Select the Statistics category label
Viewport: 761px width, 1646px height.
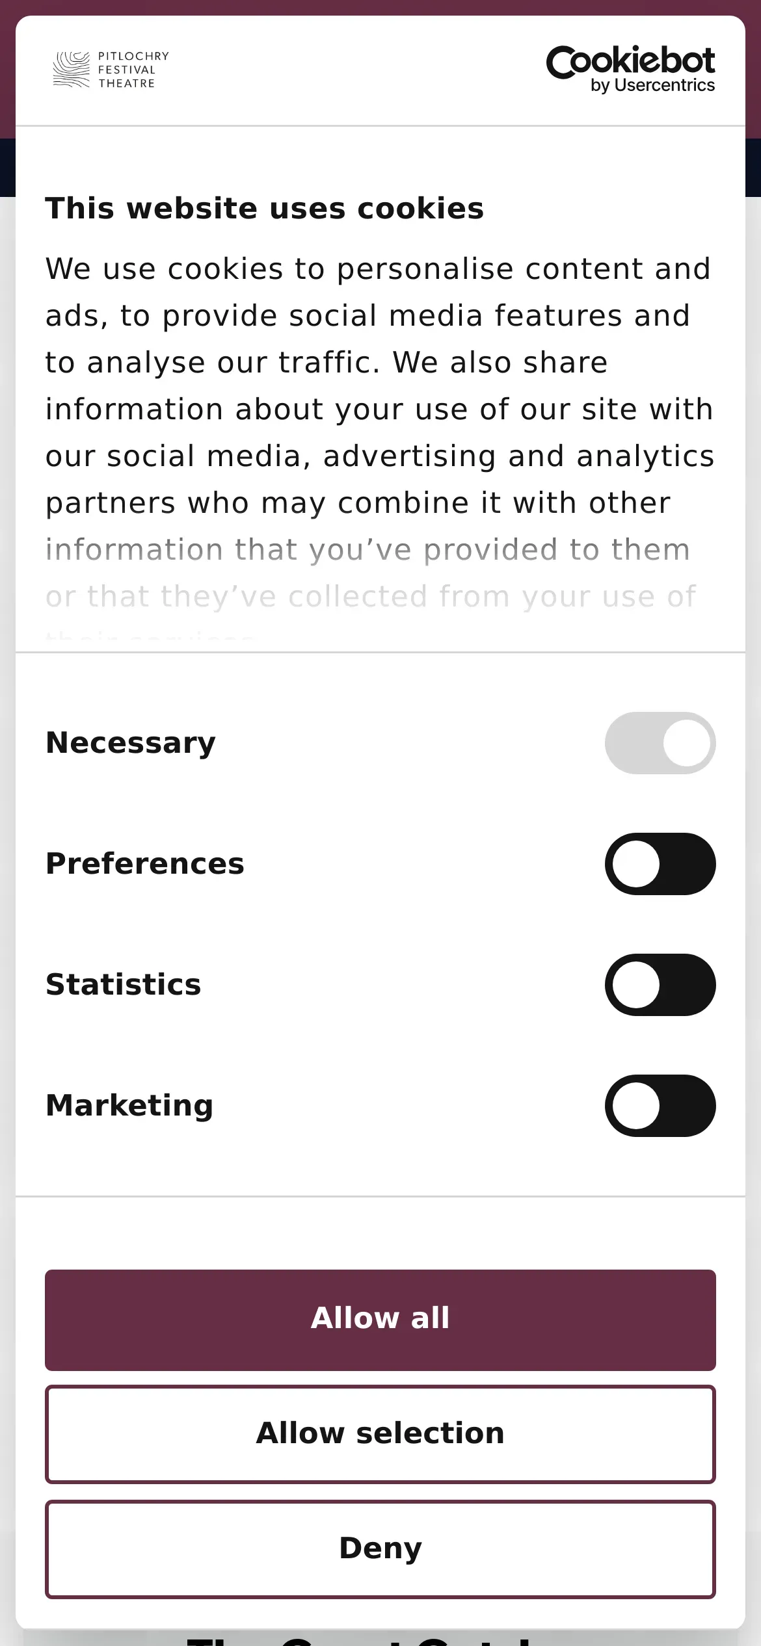(x=124, y=985)
